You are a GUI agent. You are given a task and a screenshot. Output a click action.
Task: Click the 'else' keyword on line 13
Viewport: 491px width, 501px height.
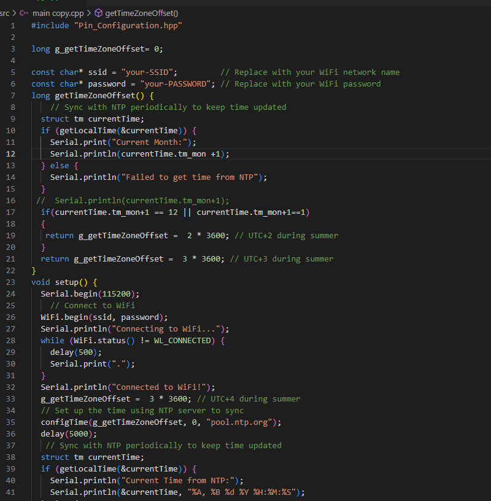pyautogui.click(x=60, y=166)
